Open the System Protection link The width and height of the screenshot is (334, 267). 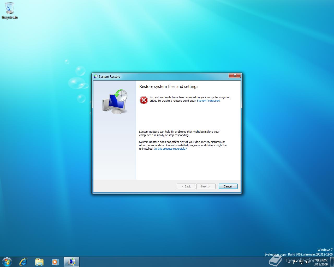(x=208, y=101)
